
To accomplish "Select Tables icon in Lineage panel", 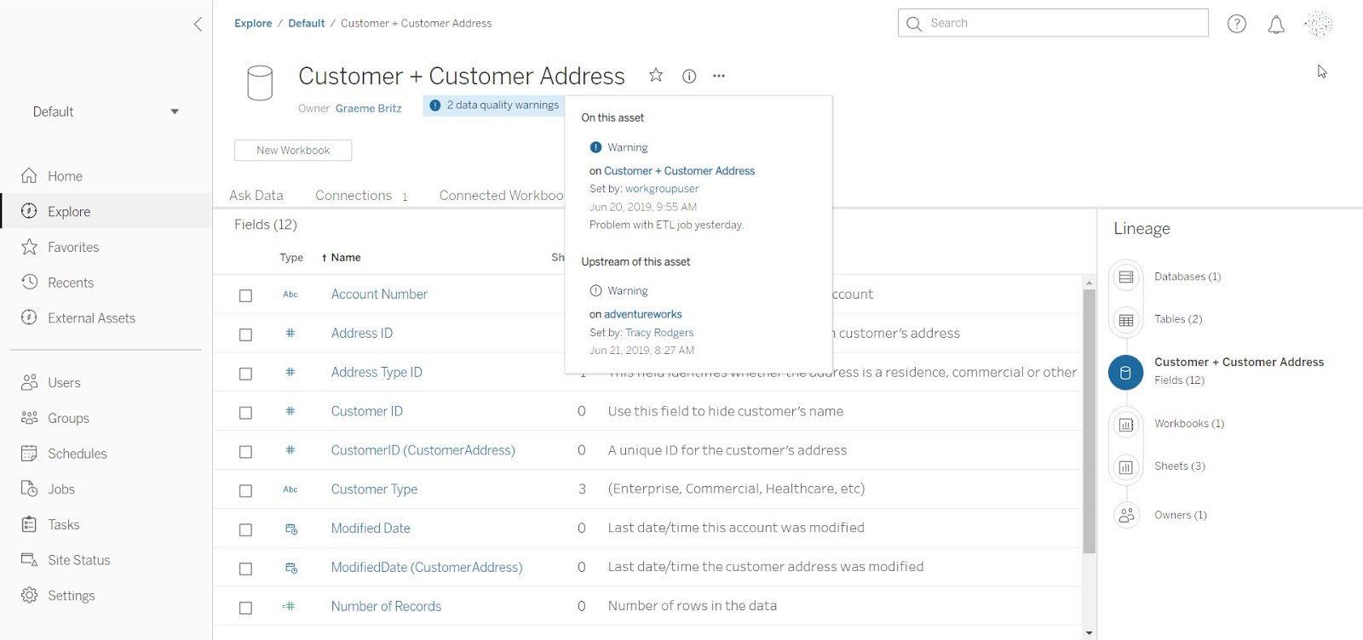I will point(1126,320).
